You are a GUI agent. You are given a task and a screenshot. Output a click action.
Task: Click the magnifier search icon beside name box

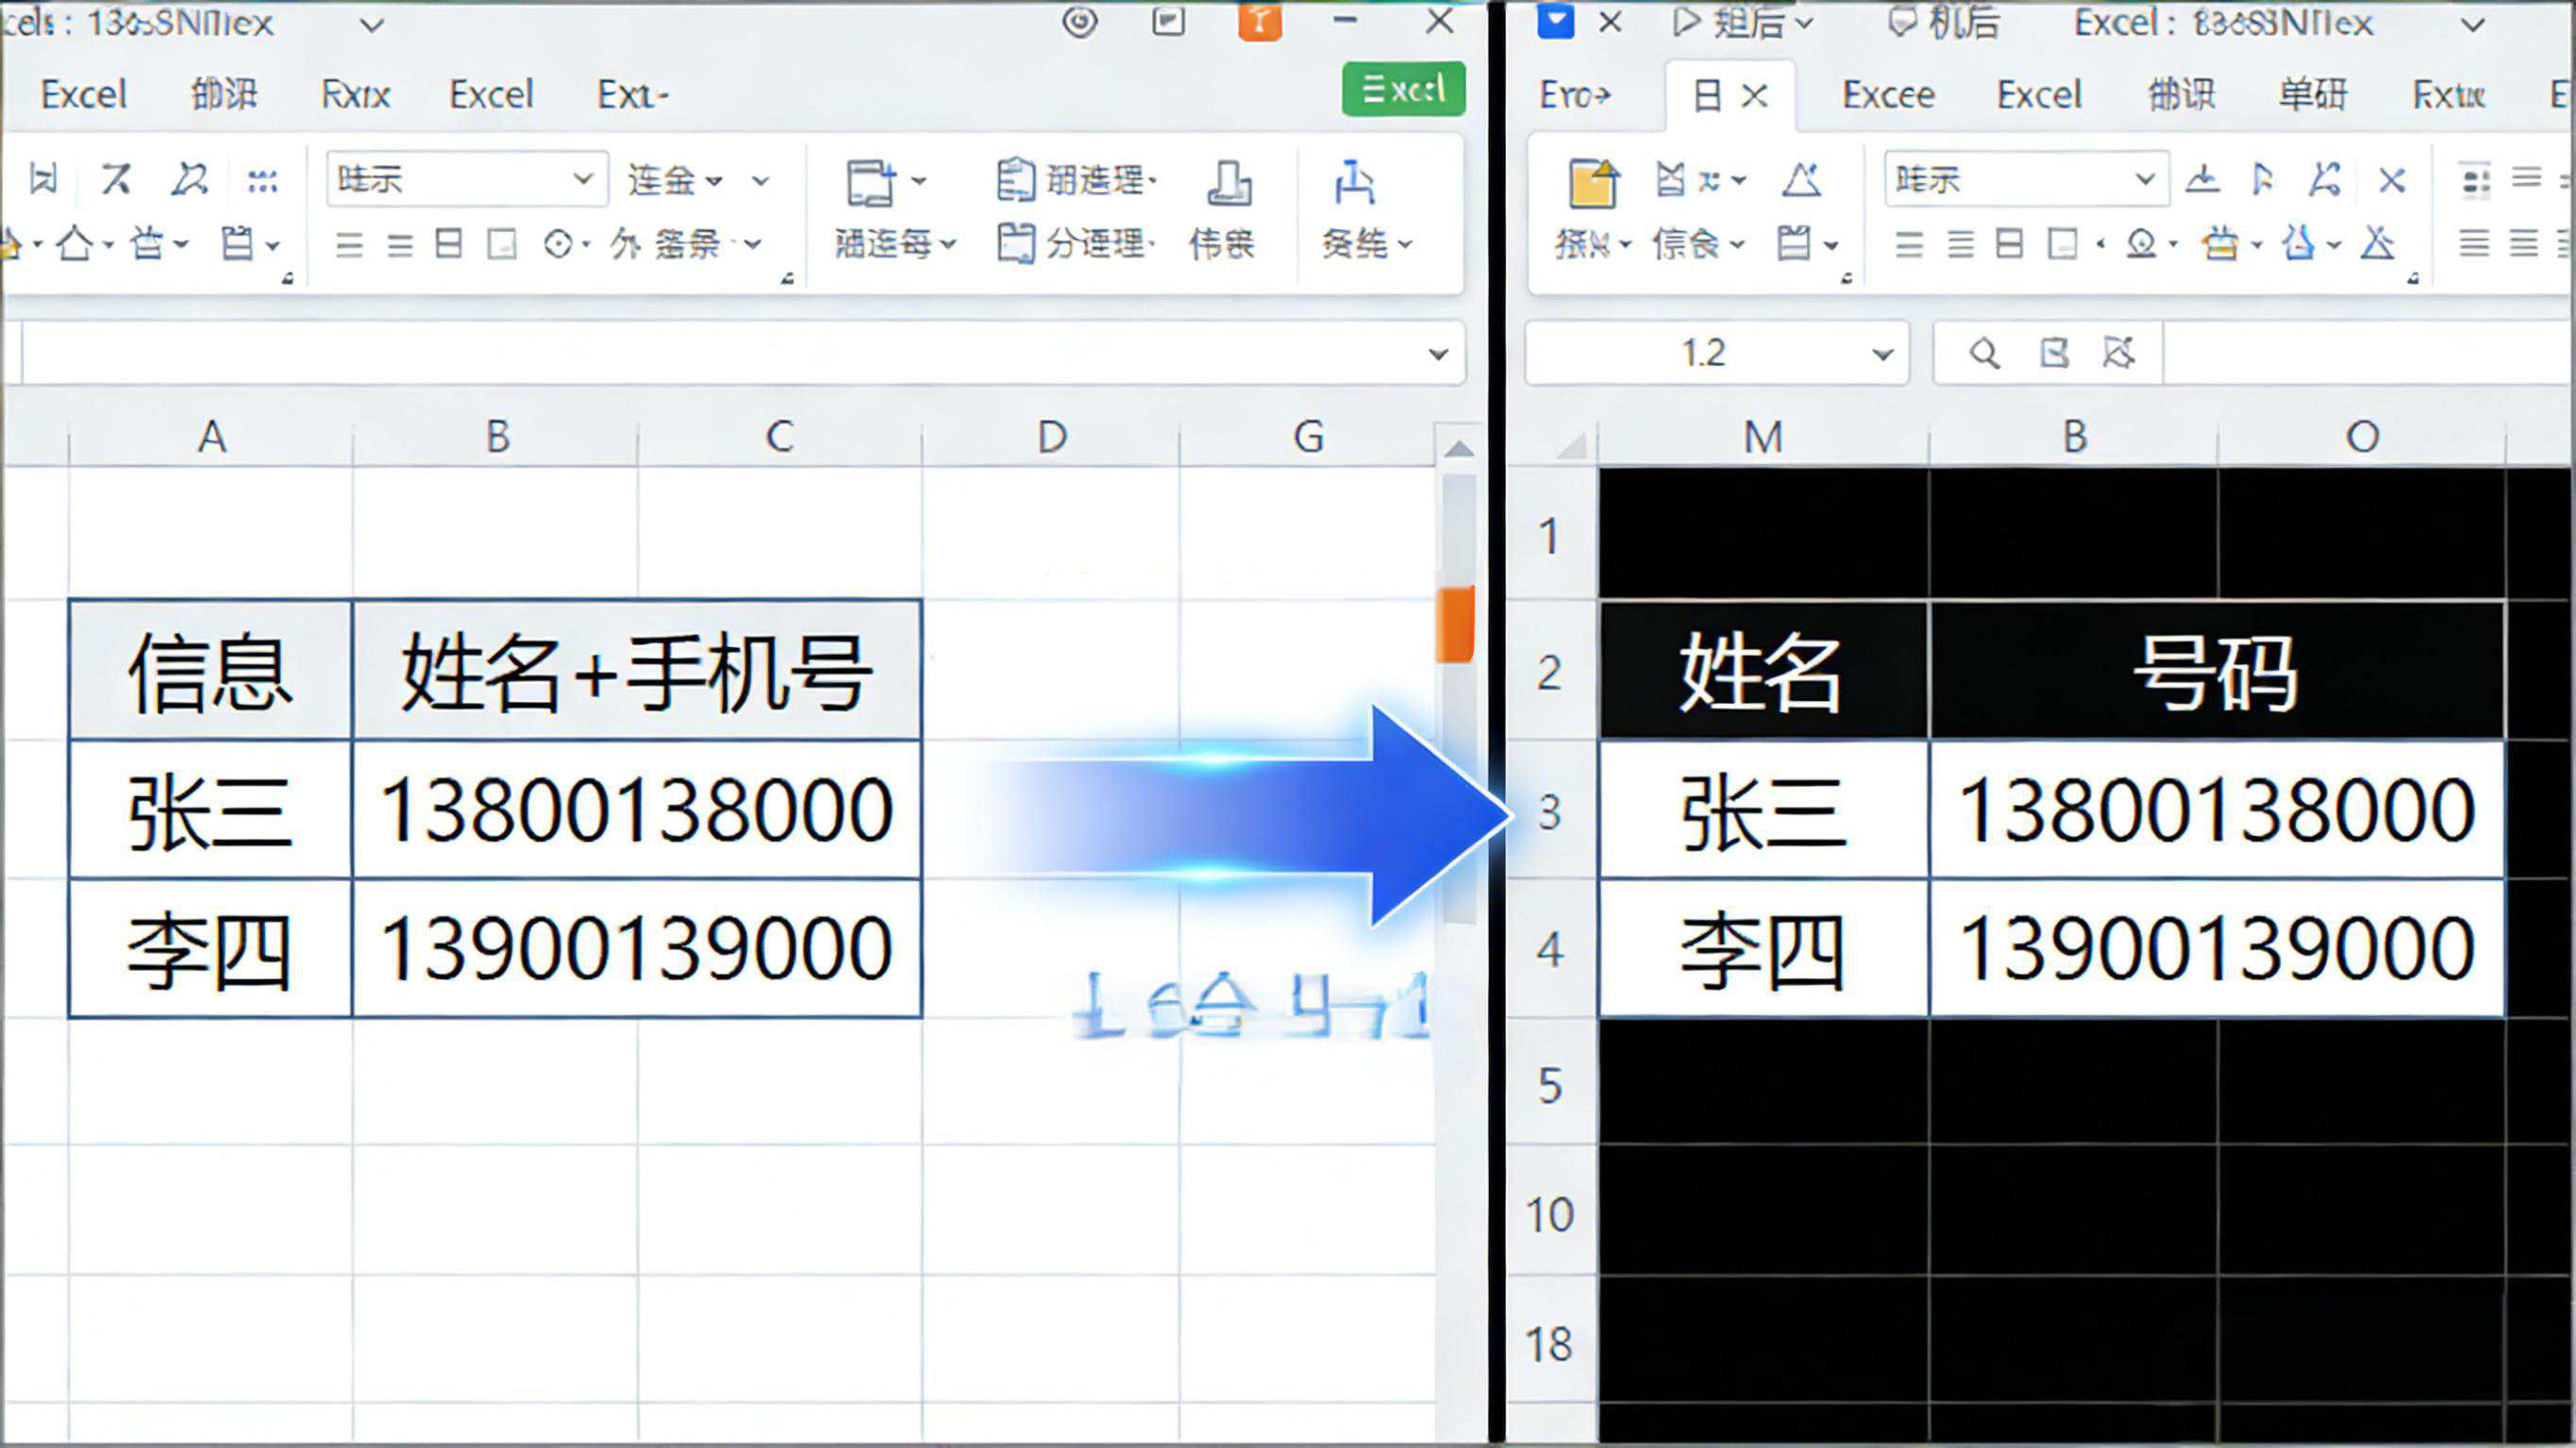pyautogui.click(x=1983, y=353)
